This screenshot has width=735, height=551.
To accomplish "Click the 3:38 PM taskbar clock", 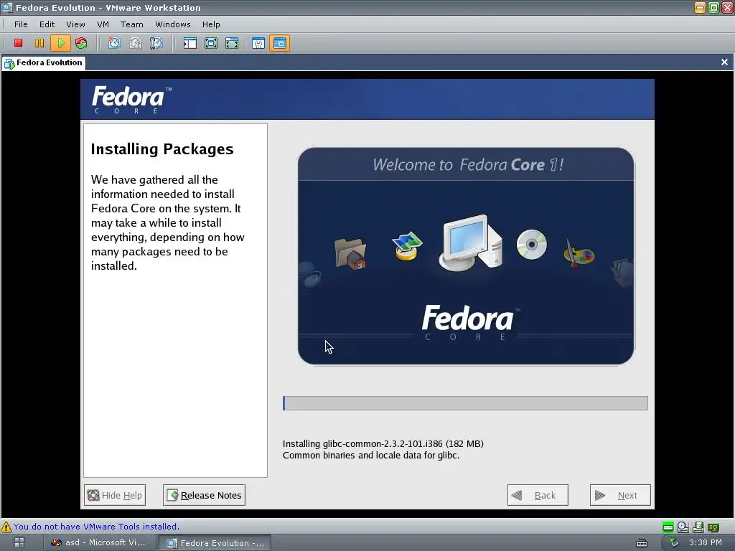I will click(706, 542).
